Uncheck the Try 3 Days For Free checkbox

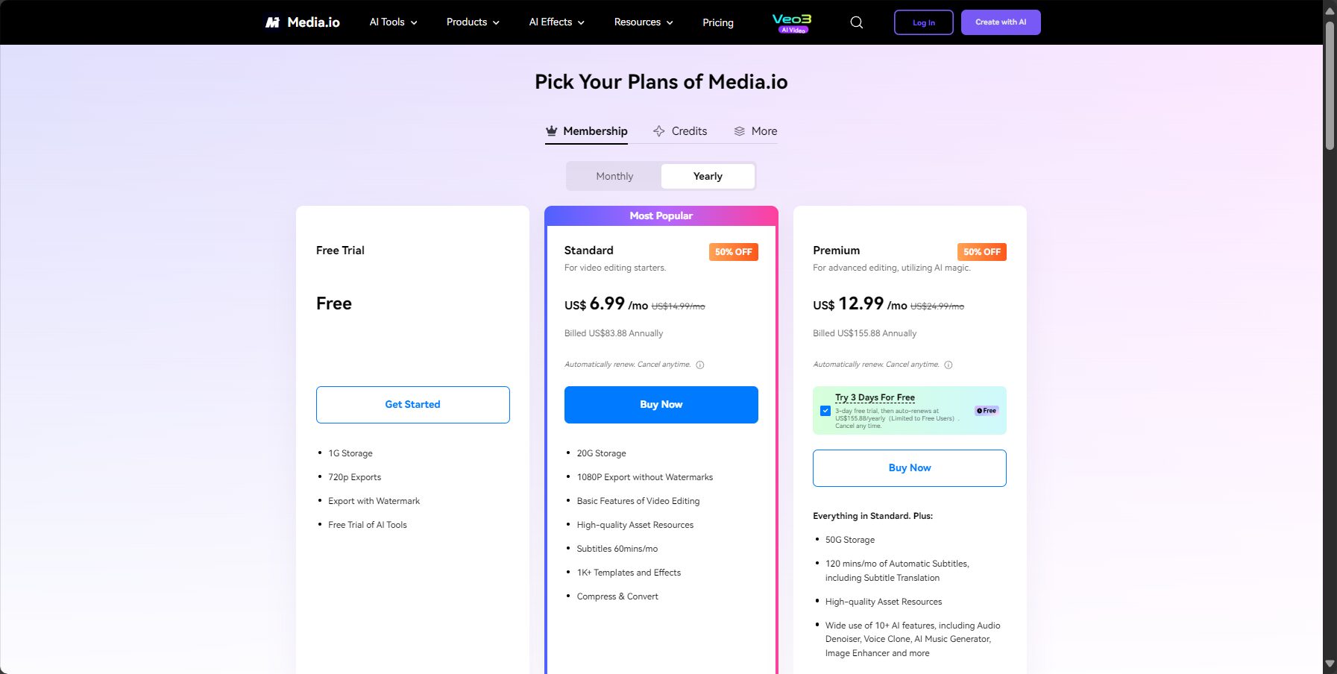point(825,411)
